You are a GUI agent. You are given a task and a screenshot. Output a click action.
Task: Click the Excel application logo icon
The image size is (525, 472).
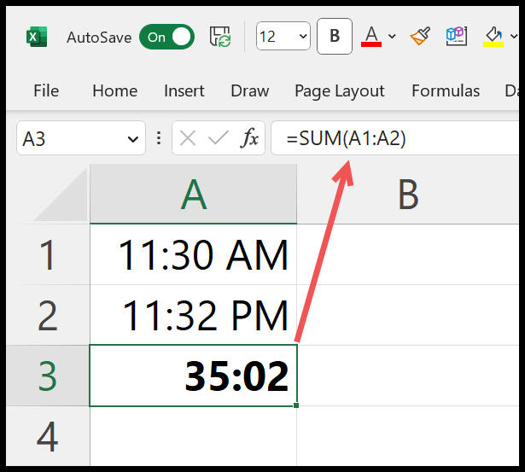37,37
